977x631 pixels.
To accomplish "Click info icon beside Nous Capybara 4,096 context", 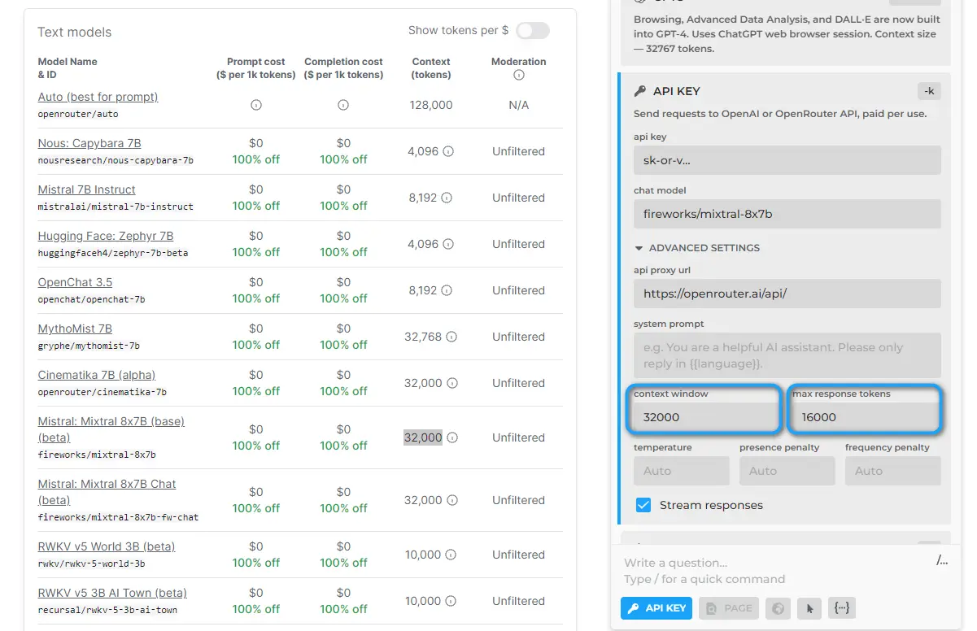I will 448,151.
